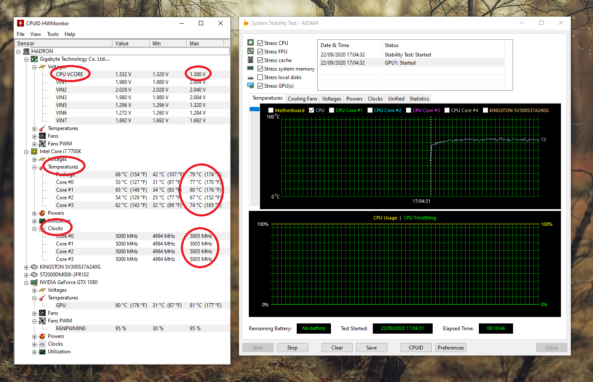Enable the CPU Core #4 graph checkbox
Screen dimensions: 593x382
447,110
